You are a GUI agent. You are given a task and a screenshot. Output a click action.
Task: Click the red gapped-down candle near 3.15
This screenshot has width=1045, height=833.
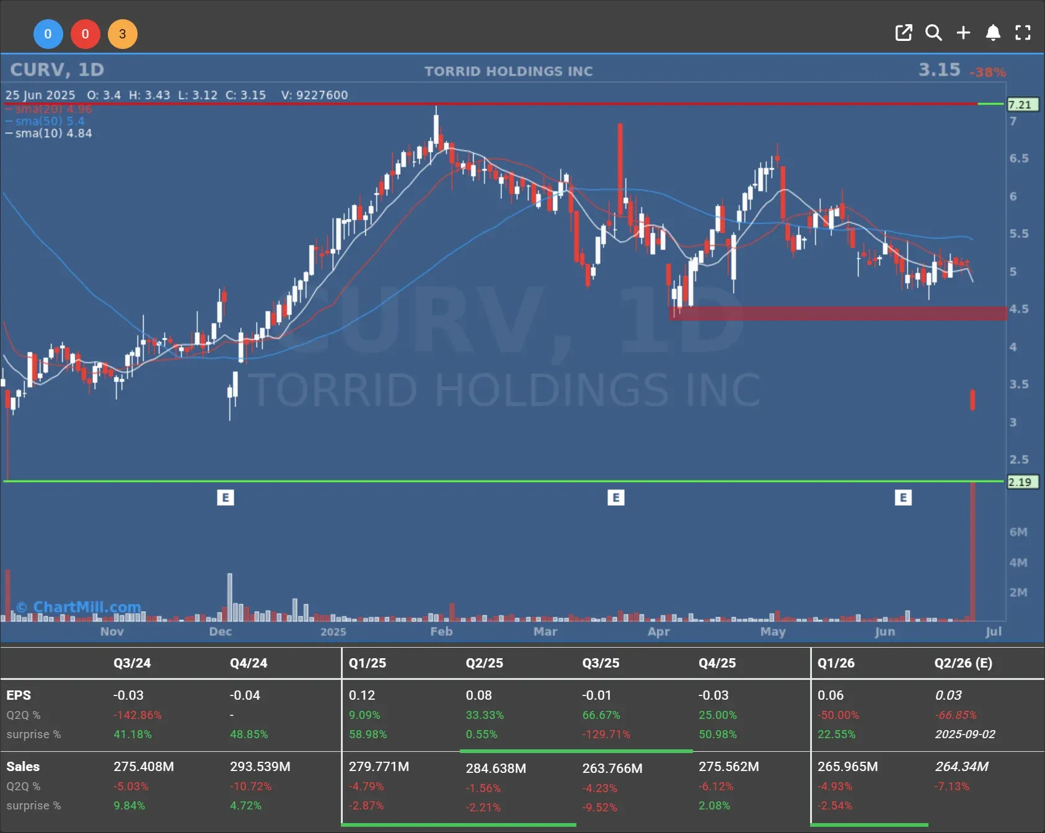(972, 400)
